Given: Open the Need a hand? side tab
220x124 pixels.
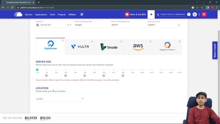Looking at the screenshot, I should coord(215,50).
